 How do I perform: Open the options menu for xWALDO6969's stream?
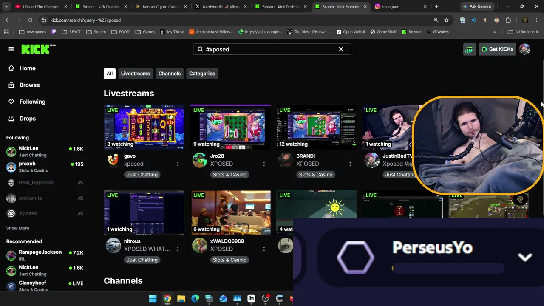tap(264, 249)
